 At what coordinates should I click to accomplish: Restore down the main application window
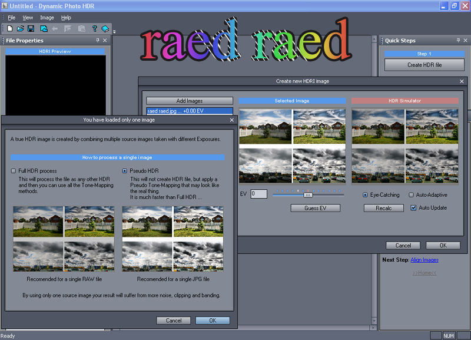click(x=455, y=6)
